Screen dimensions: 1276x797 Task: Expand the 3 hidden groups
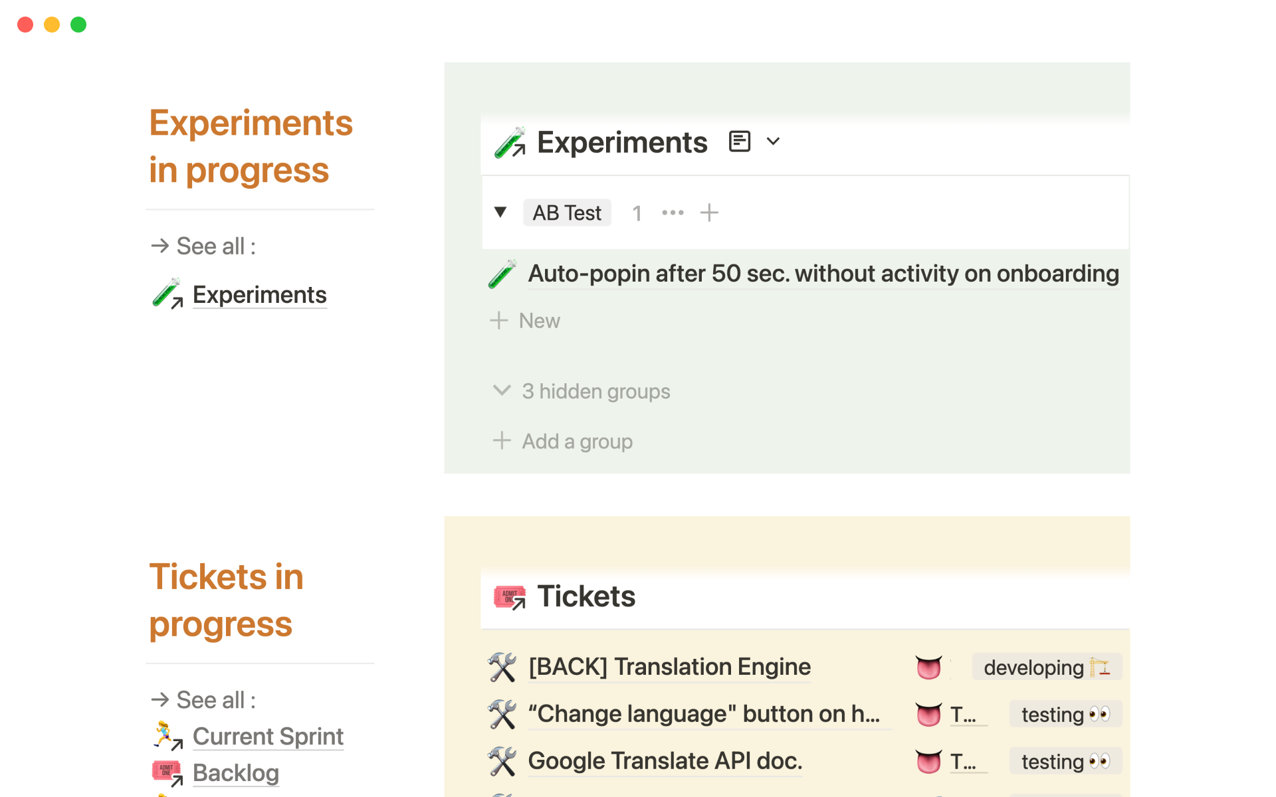point(595,391)
